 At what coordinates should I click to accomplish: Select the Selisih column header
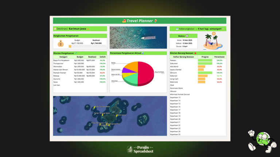coord(102,57)
